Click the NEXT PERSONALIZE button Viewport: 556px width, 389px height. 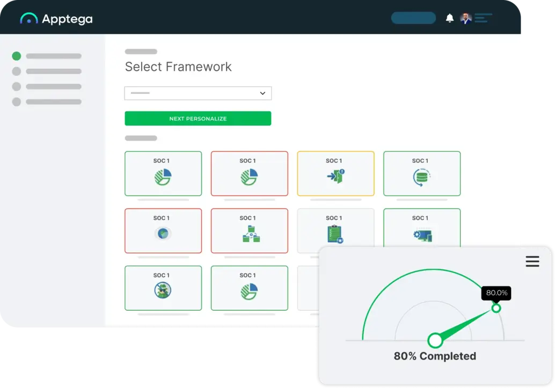(198, 118)
